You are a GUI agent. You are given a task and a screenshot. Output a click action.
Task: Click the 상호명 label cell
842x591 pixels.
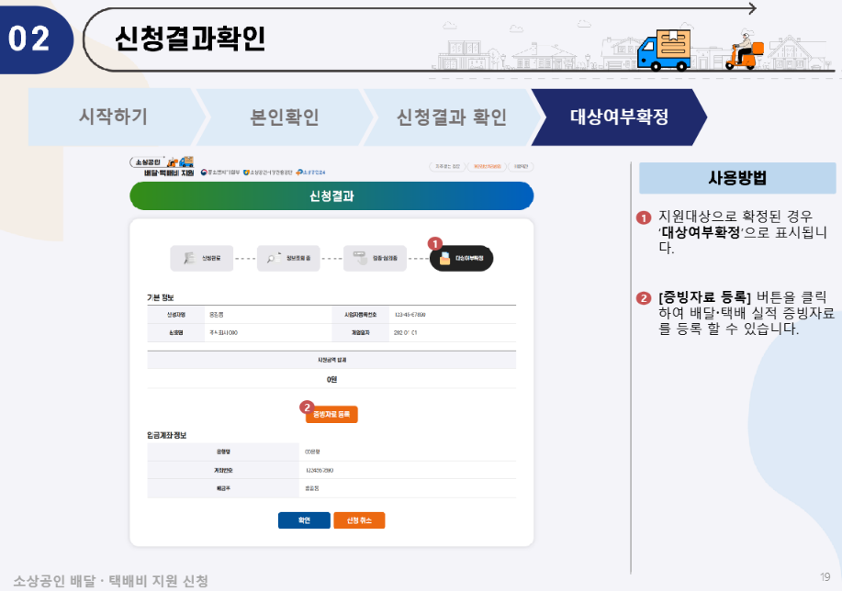175,333
